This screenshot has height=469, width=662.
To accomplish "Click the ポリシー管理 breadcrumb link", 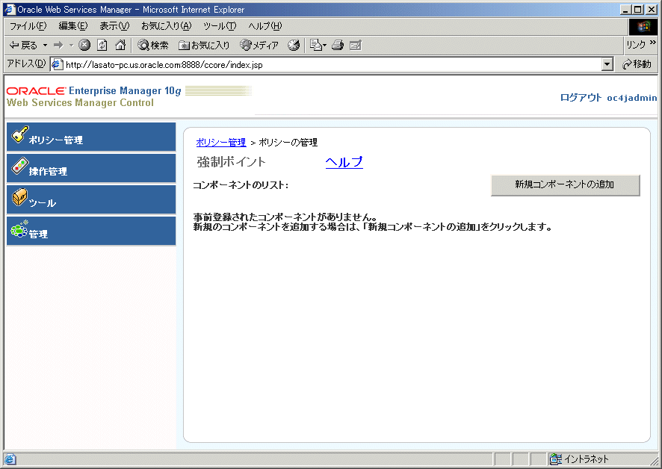I will [221, 142].
